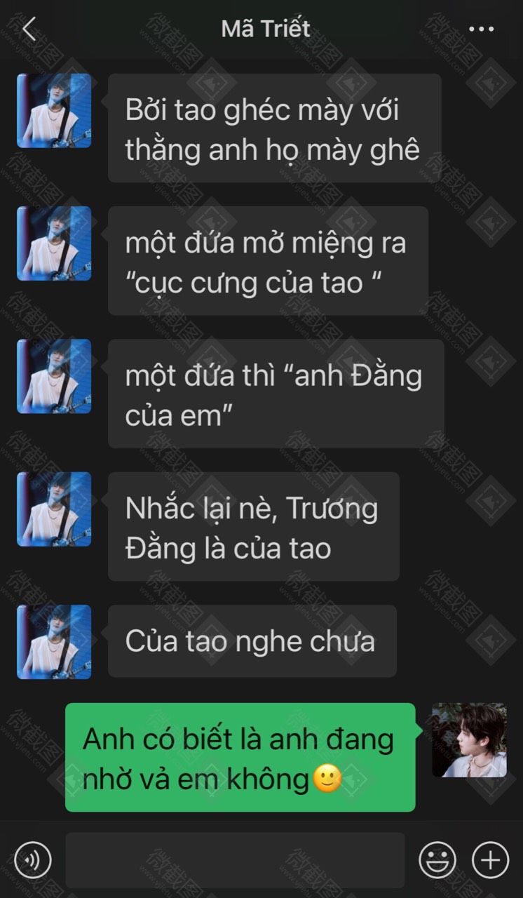Tap the Mã Triết chat title
The height and width of the screenshot is (898, 523).
266,29
